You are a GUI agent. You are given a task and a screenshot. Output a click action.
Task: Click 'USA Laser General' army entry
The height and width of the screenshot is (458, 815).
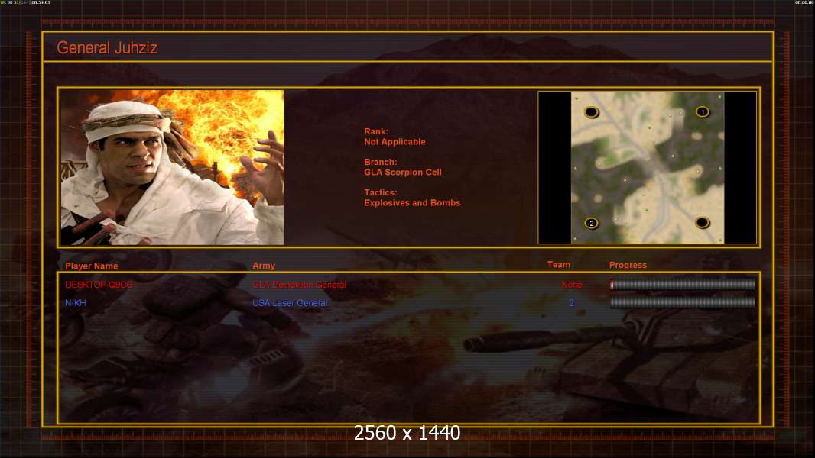(290, 303)
